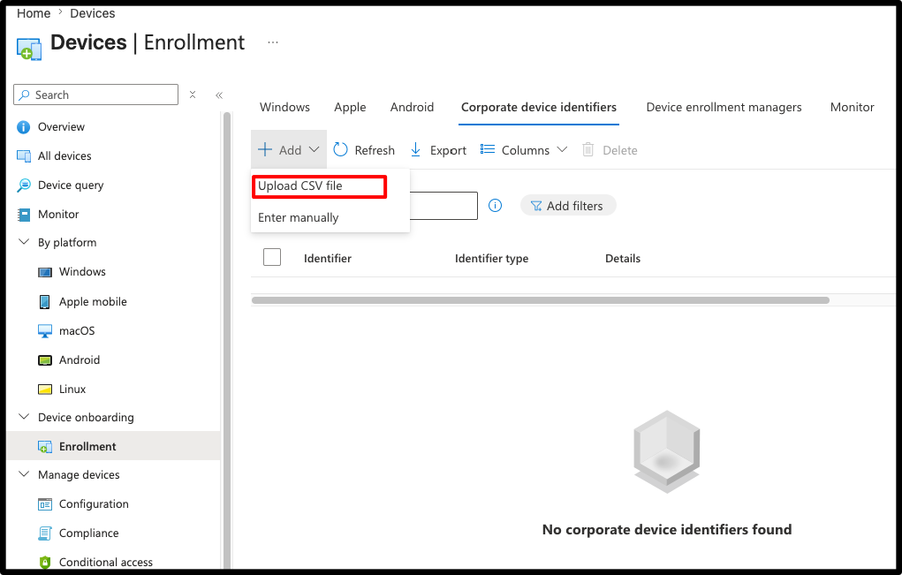Click the Overview info icon
The width and height of the screenshot is (902, 575).
(24, 127)
